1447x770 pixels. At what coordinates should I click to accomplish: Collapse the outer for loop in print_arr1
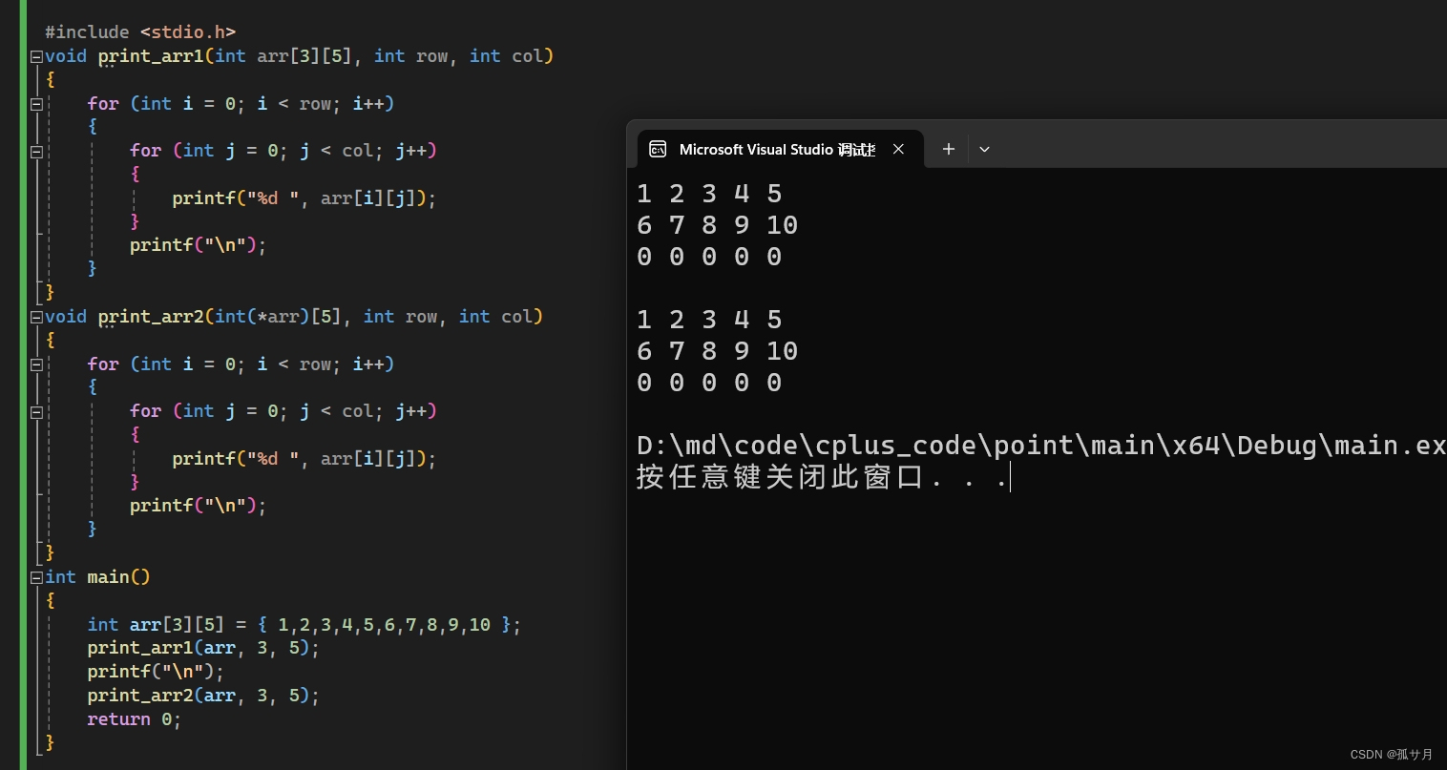(36, 104)
